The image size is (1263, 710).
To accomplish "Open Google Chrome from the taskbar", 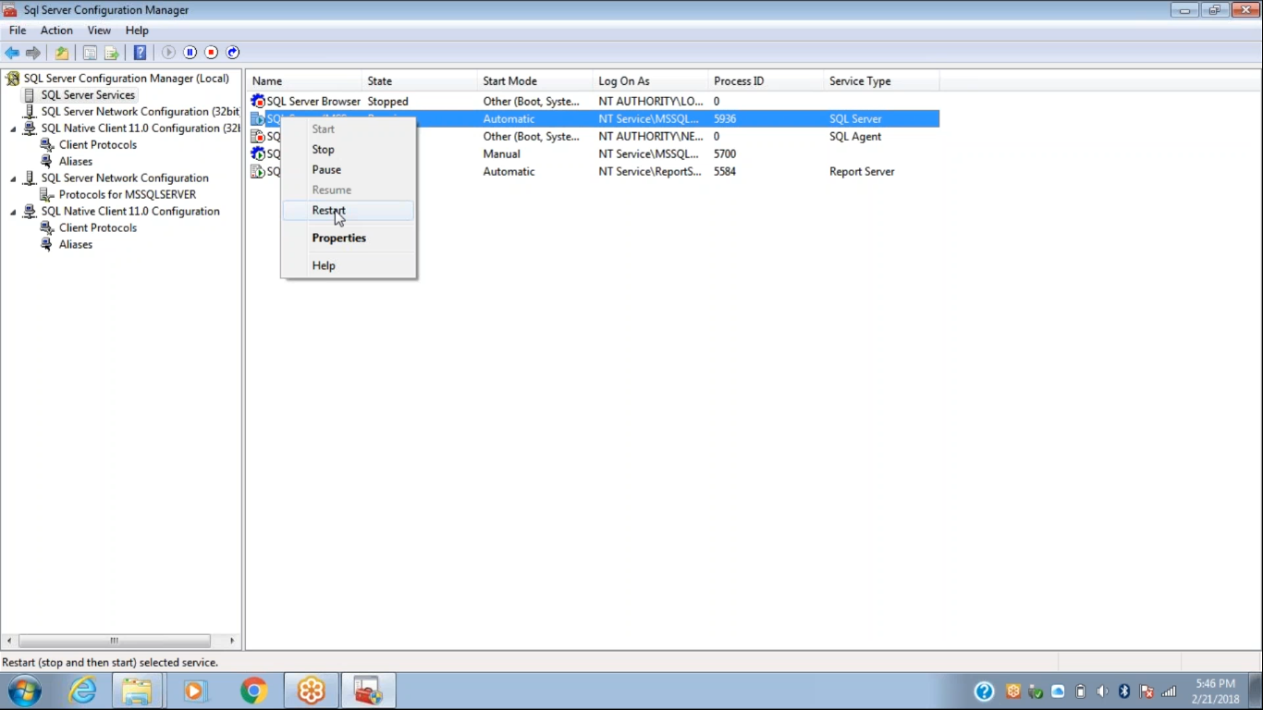I will pyautogui.click(x=253, y=691).
